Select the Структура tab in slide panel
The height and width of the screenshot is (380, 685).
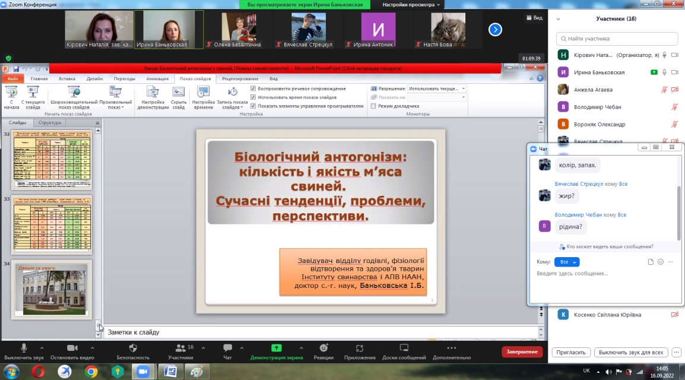(50, 123)
